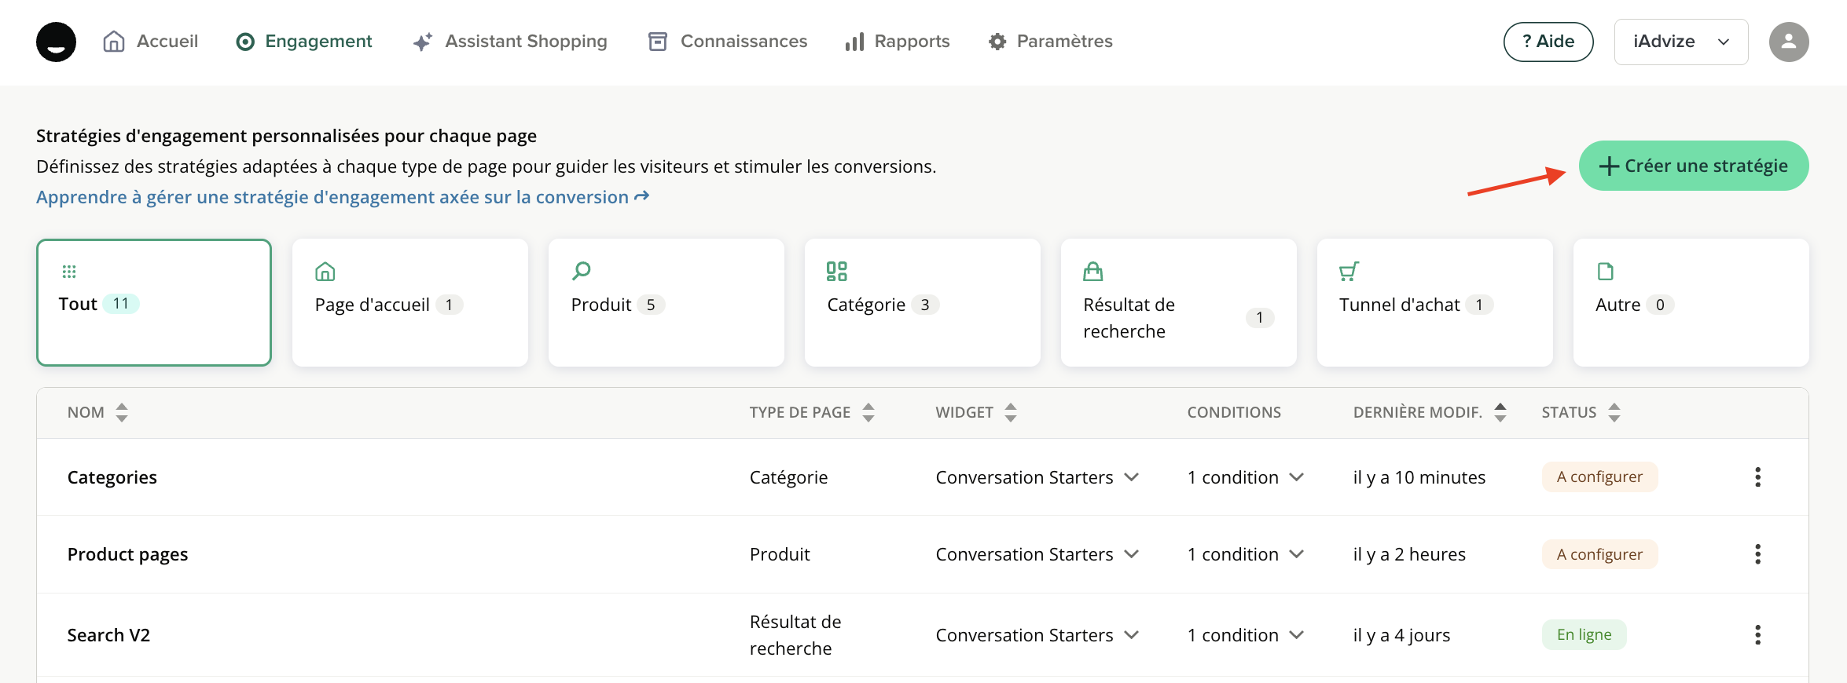Expand the 1 condition dropdown for Product pages

pos(1296,554)
